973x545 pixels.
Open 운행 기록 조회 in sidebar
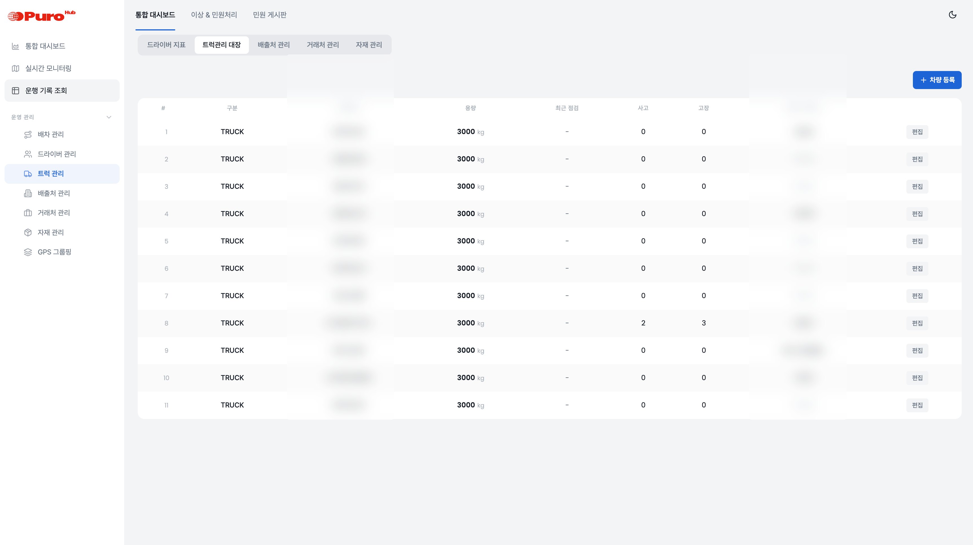click(62, 90)
